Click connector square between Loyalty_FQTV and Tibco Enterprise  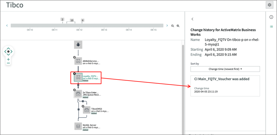tap(78, 85)
